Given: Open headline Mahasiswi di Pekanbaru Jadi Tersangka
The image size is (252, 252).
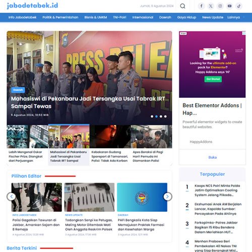Looking at the screenshot, I should coord(88,102).
